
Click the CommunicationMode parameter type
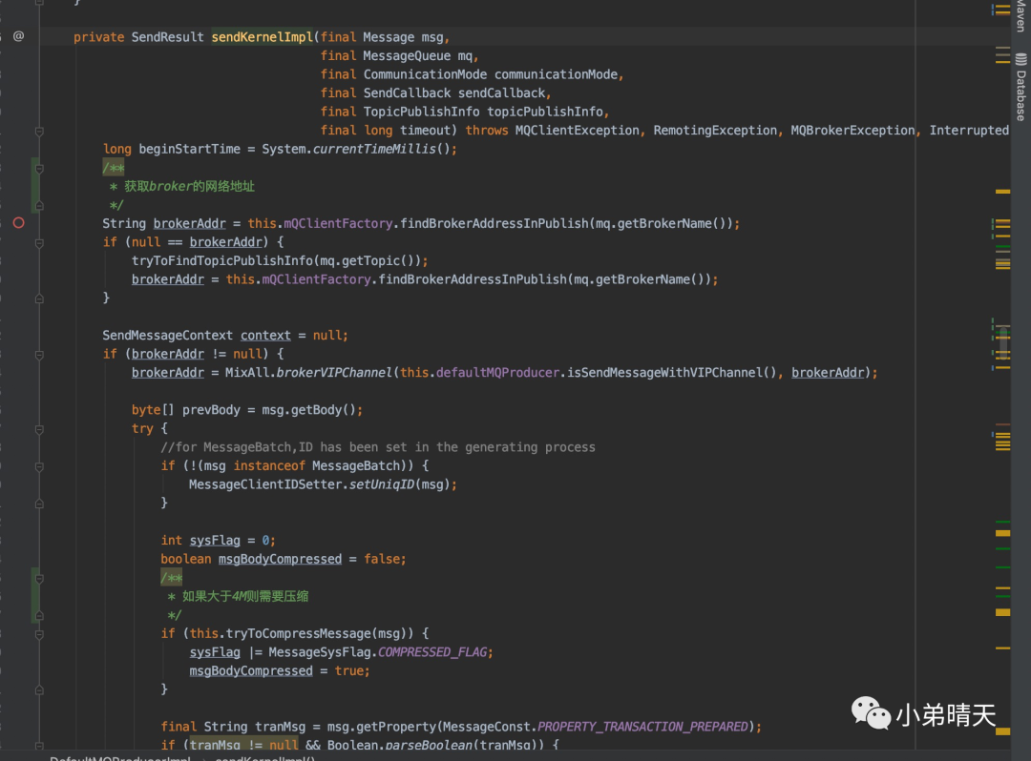coord(425,74)
